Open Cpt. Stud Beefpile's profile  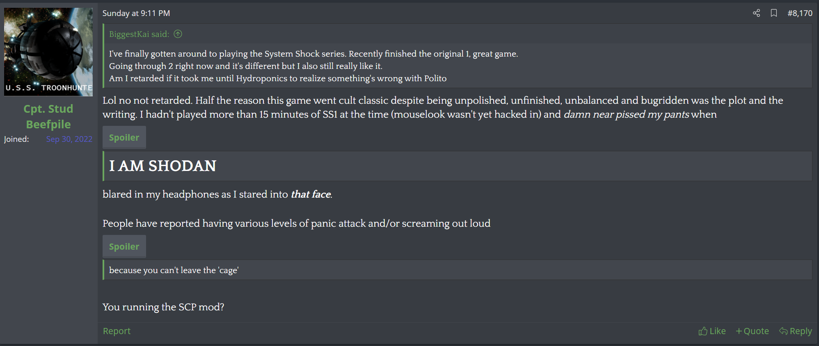click(48, 116)
